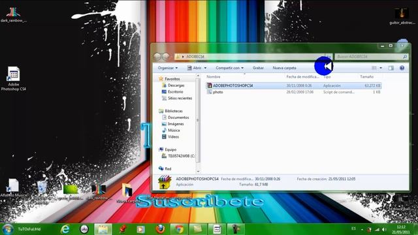This screenshot has height=235, width=418.
Task: Expand the arrow next to Abrir
Action: (205, 68)
